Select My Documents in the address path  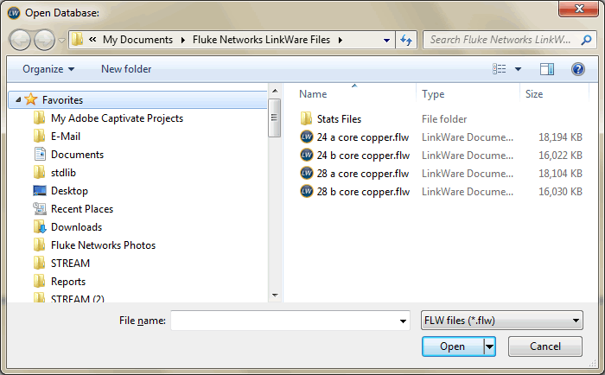click(137, 40)
